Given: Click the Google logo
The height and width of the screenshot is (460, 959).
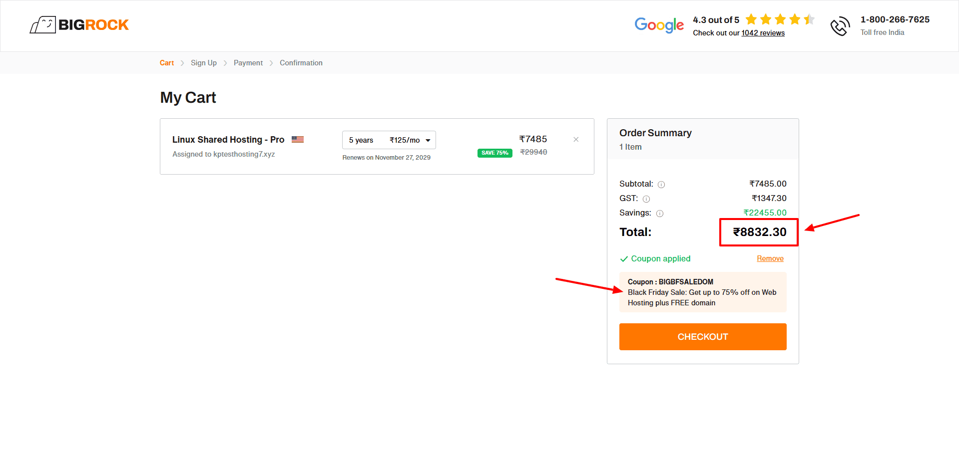Looking at the screenshot, I should 659,25.
